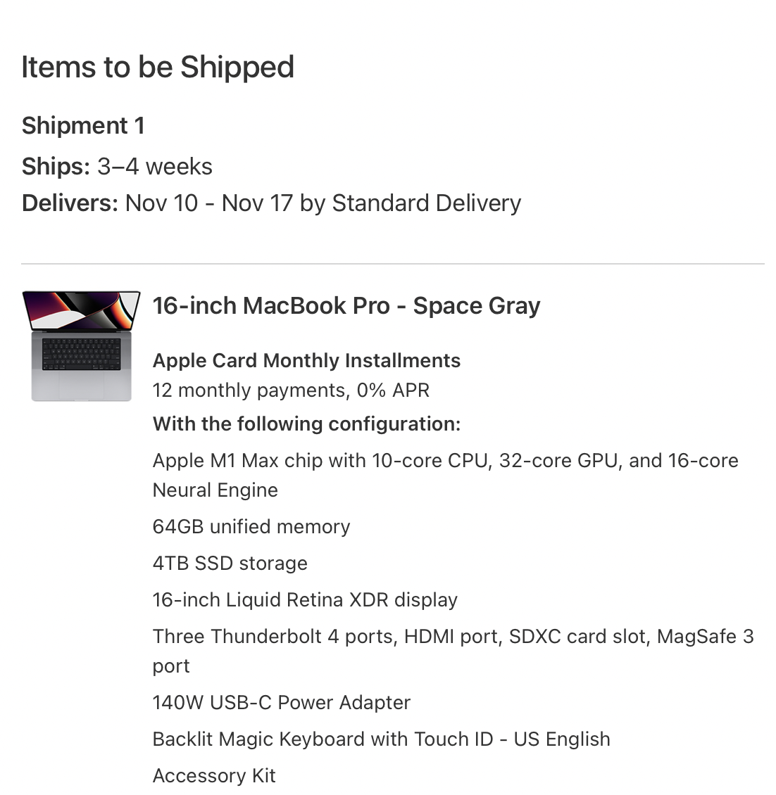Click the Nov 10 - Nov 17 delivery dates
Image resolution: width=776 pixels, height=795 pixels.
point(208,203)
